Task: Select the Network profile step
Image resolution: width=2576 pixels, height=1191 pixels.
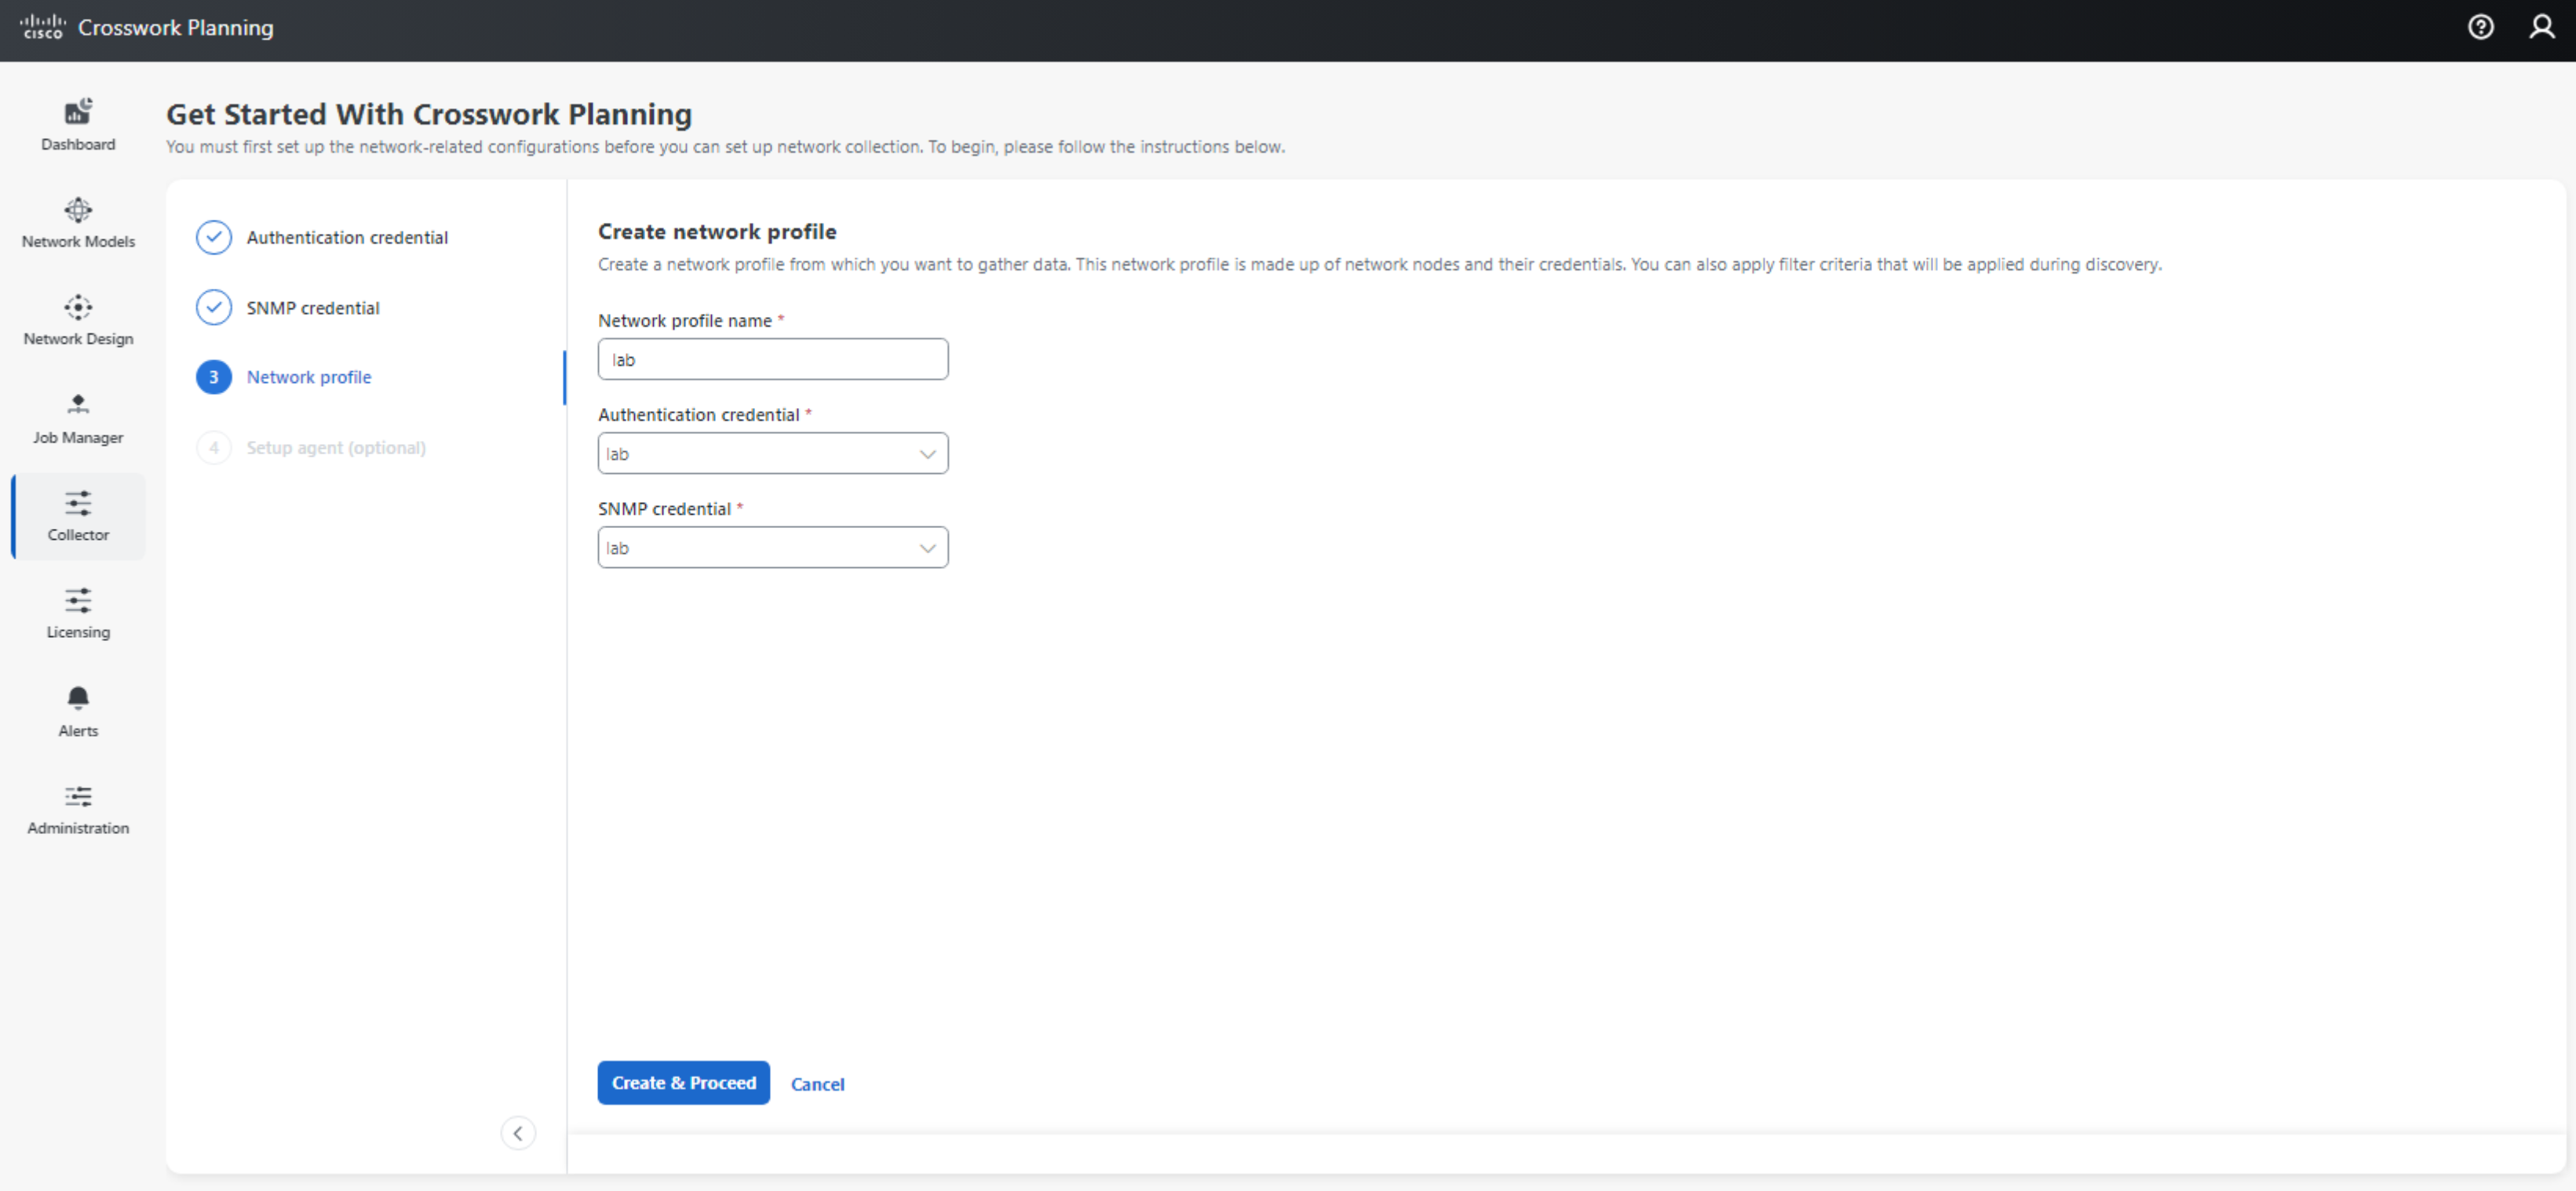Action: pyautogui.click(x=309, y=377)
